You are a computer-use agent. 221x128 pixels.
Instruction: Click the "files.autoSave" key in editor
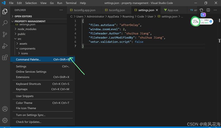coord(102,25)
